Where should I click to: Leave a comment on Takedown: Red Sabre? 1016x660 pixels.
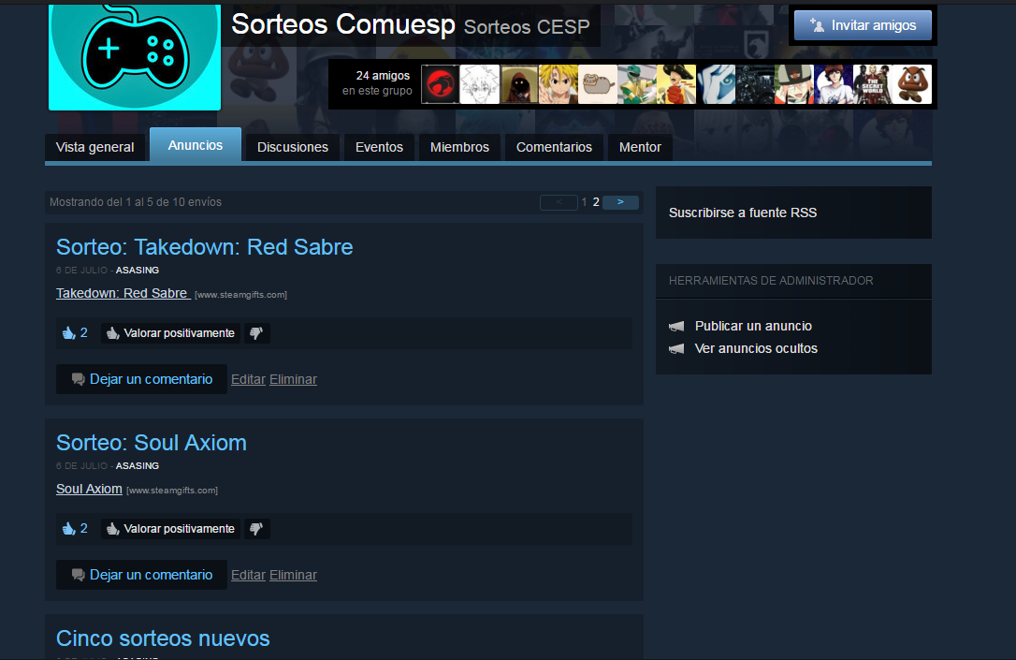[141, 379]
